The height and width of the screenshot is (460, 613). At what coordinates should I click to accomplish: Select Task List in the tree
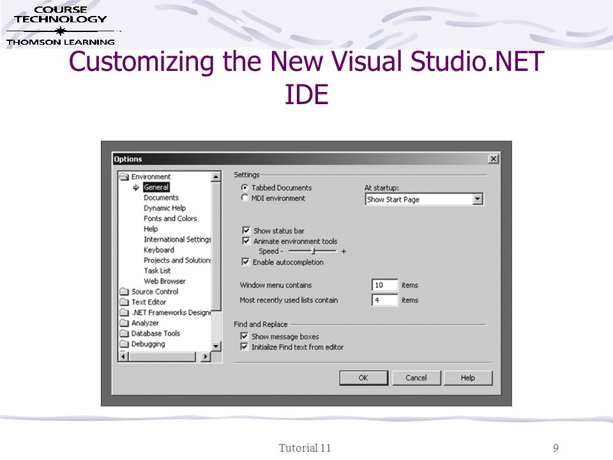point(157,271)
